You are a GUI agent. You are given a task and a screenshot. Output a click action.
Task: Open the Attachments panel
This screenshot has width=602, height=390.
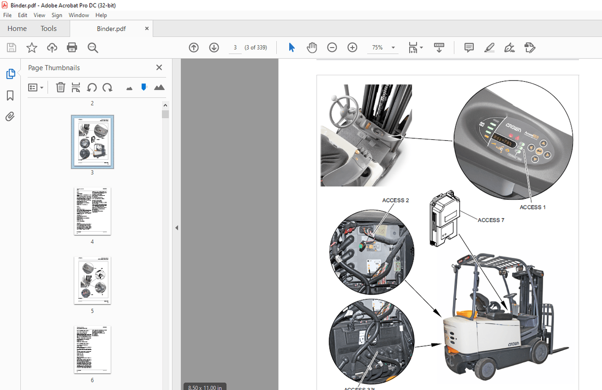point(10,116)
